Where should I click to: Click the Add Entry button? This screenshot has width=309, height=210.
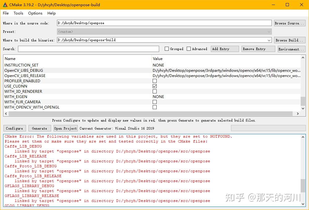225,49
